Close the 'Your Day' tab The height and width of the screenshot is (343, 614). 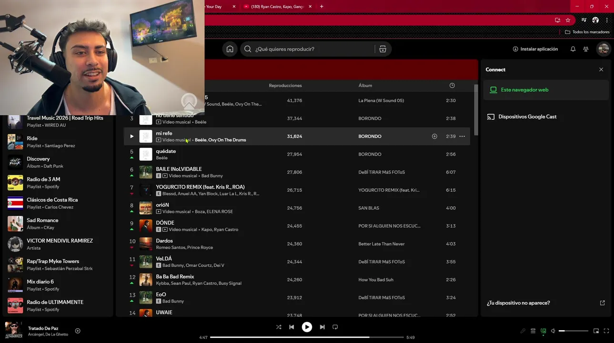234,7
